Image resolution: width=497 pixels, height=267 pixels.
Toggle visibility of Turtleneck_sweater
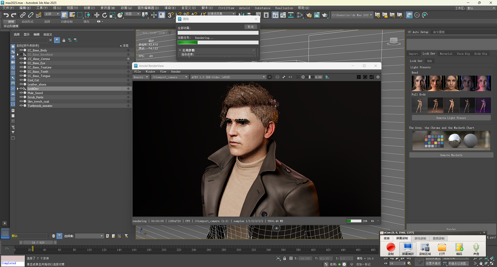pyautogui.click(x=21, y=106)
